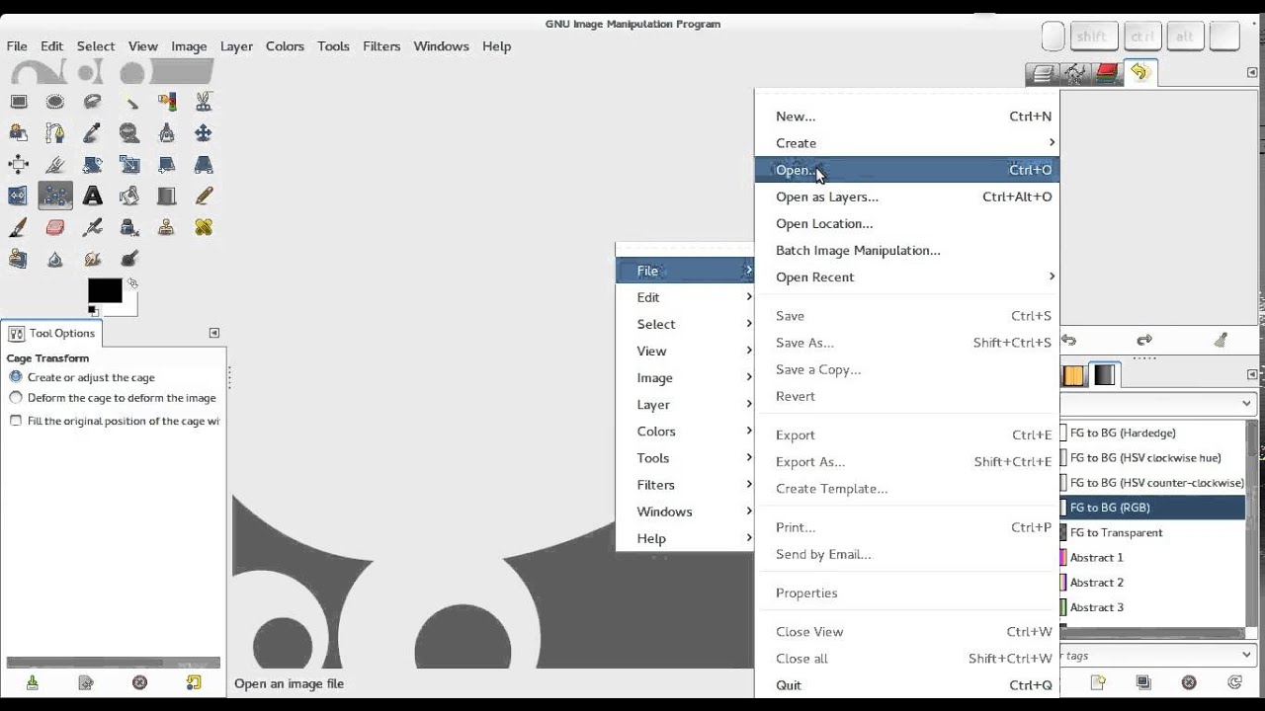The image size is (1265, 711).
Task: Reset colors to default black and white
Action: click(x=93, y=310)
